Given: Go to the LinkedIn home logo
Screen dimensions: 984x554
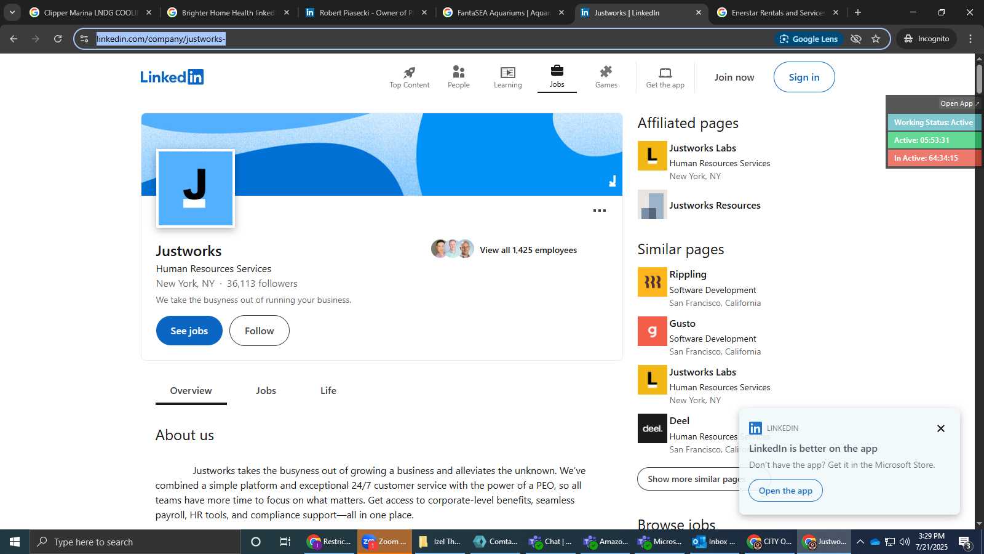Looking at the screenshot, I should pyautogui.click(x=172, y=77).
